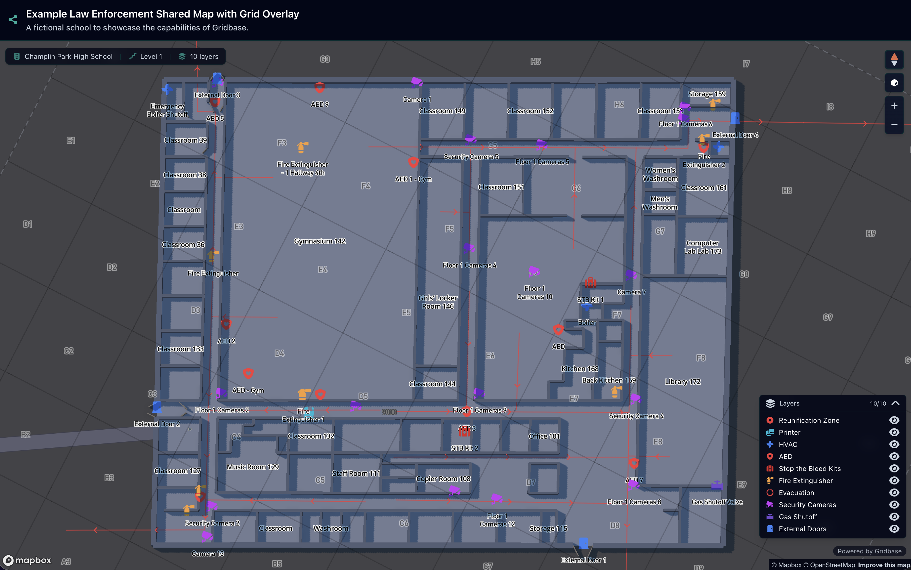Hide the Security Cameras layer

(x=894, y=504)
